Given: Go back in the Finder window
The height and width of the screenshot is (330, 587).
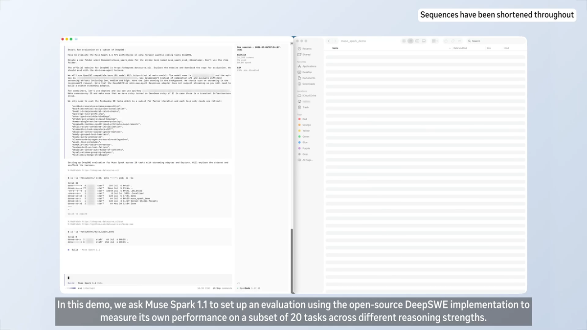Looking at the screenshot, I should 329,41.
